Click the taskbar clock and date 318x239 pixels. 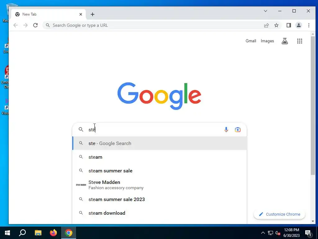click(291, 233)
